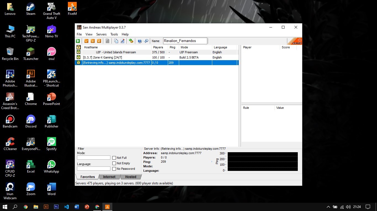377x211 pixels.
Task: Click the About info bubble icon
Action: coord(146,41)
